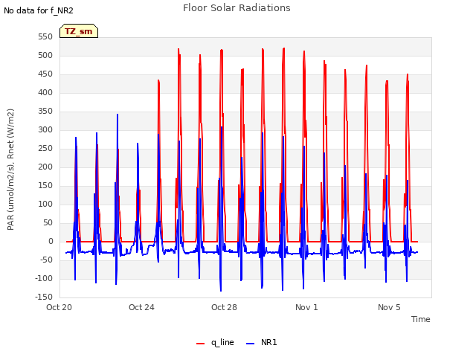Click the 150 y-axis tick label

click(x=45, y=185)
